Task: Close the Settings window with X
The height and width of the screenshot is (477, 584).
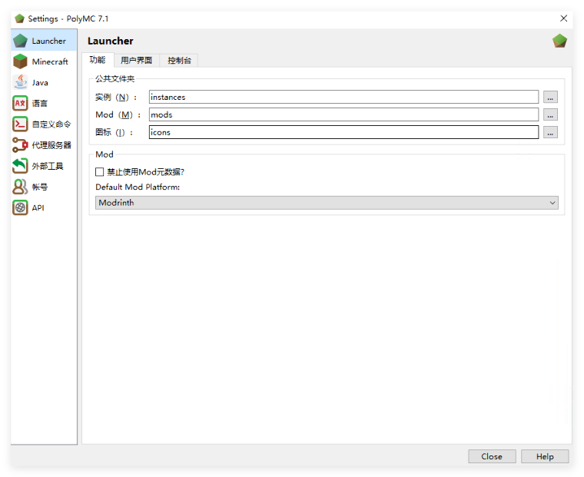Action: pos(563,18)
